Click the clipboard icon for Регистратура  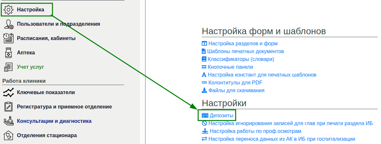tap(8, 107)
